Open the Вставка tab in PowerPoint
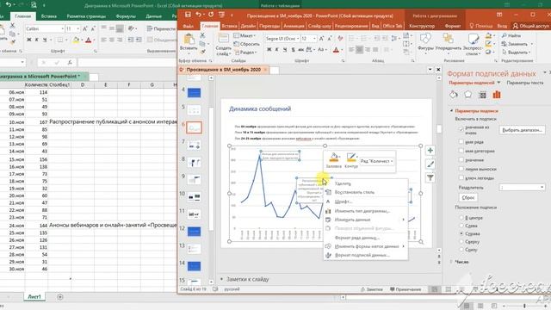Screen dimensions: 551x310 230,26
